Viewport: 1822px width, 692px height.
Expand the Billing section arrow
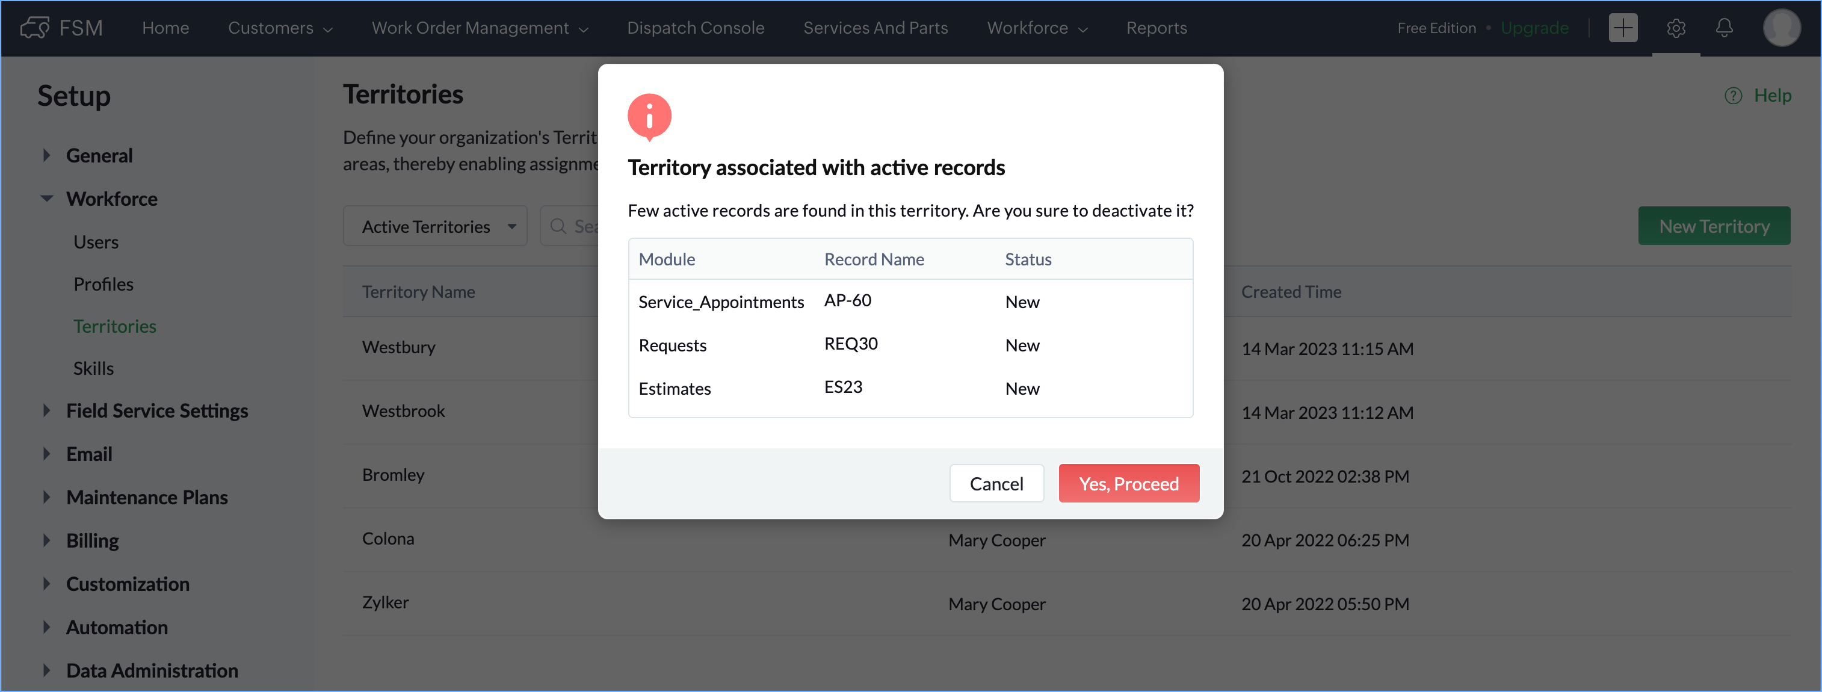(47, 540)
